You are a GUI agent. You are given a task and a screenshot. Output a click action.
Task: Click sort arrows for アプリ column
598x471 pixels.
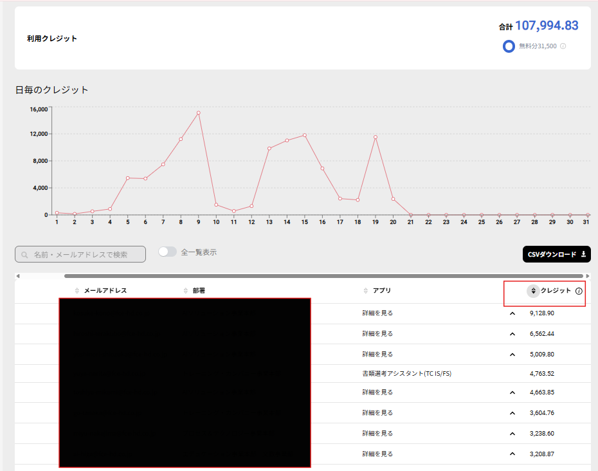(366, 291)
